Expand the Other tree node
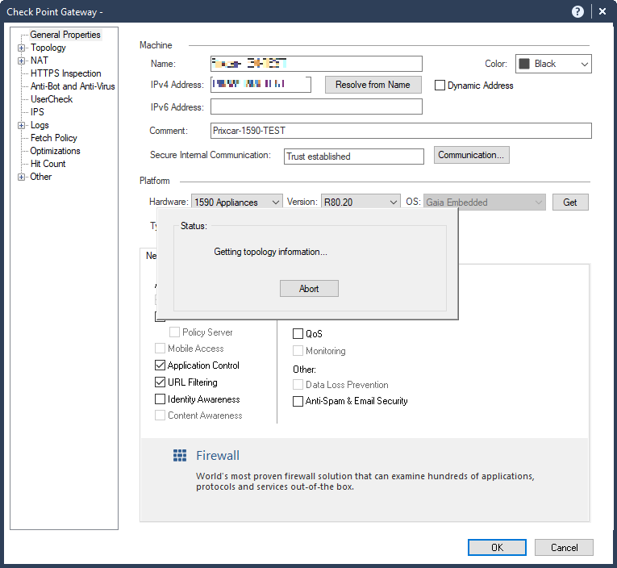Image resolution: width=617 pixels, height=568 pixels. (22, 177)
